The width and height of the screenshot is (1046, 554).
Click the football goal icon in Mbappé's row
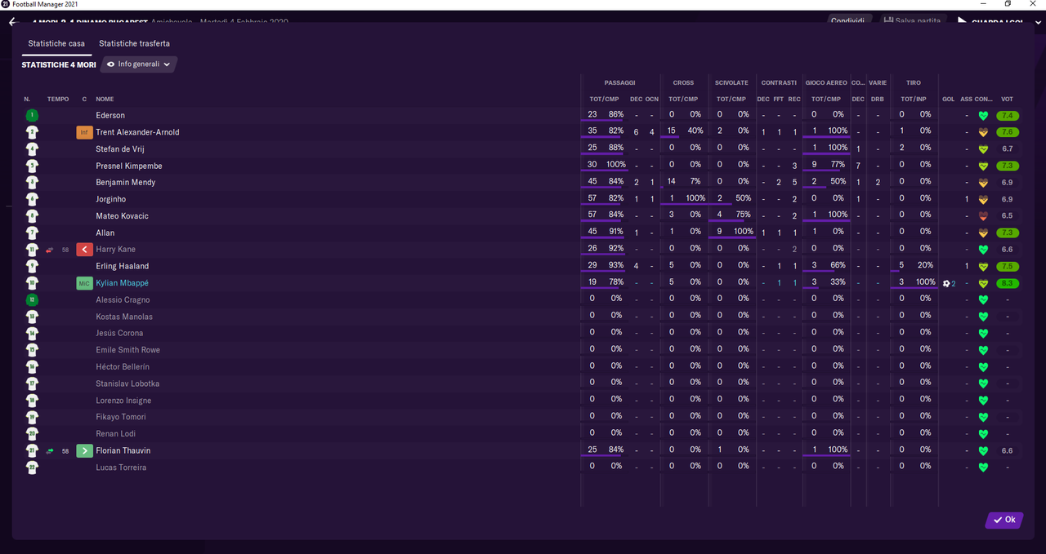(946, 283)
